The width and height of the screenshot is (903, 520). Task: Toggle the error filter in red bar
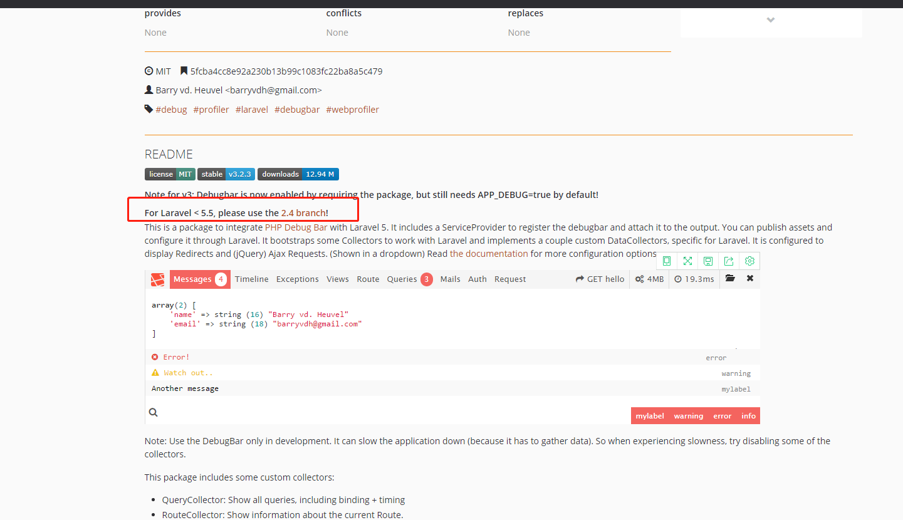coord(723,416)
